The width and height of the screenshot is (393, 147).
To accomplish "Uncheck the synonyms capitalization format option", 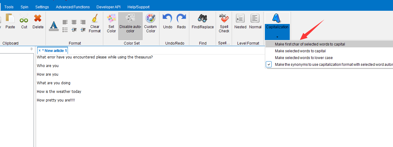I will [269, 65].
